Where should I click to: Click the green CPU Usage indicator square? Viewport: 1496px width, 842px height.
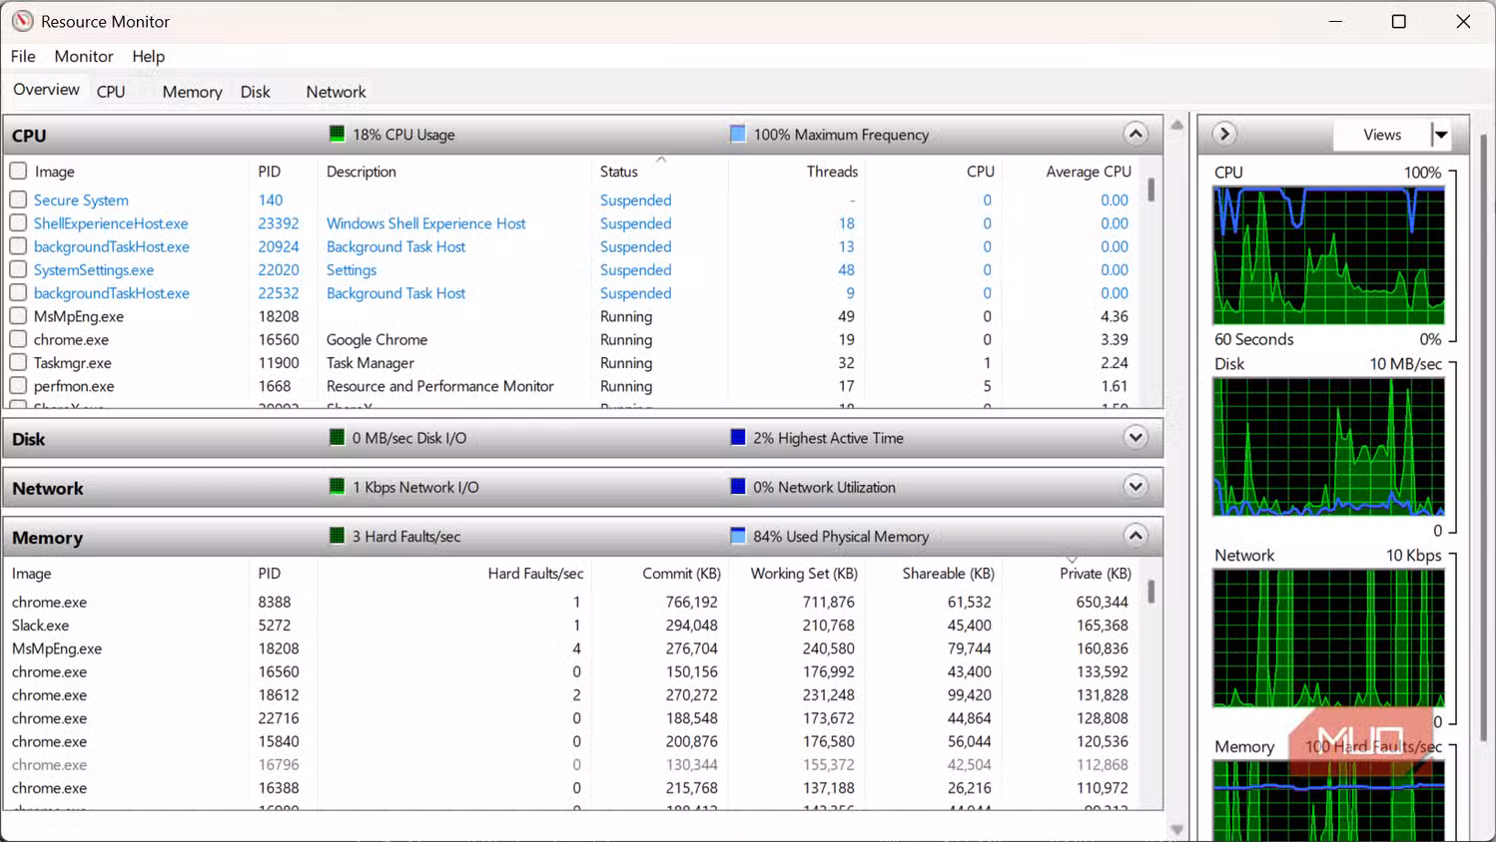point(337,134)
